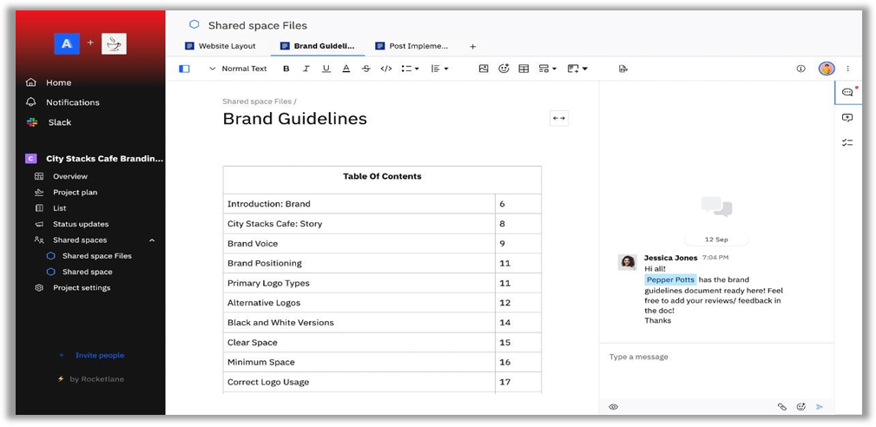Open the Normal Text style dropdown
The width and height of the screenshot is (876, 427).
coord(238,69)
